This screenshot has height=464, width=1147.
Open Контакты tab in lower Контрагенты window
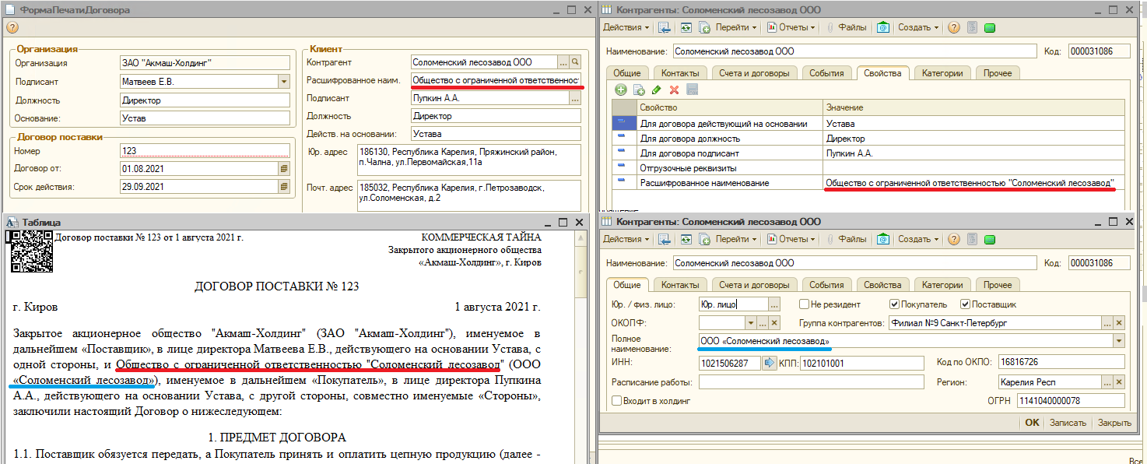[x=679, y=285]
